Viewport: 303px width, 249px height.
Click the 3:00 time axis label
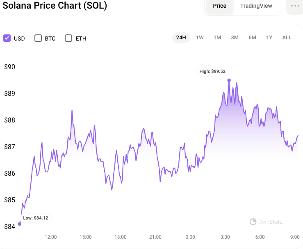coord(225,237)
